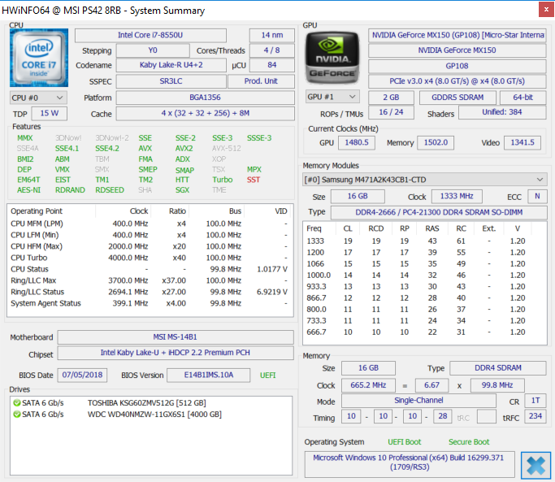Click the BIOS date 07/05/2018 field
The image size is (555, 482).
coord(82,375)
